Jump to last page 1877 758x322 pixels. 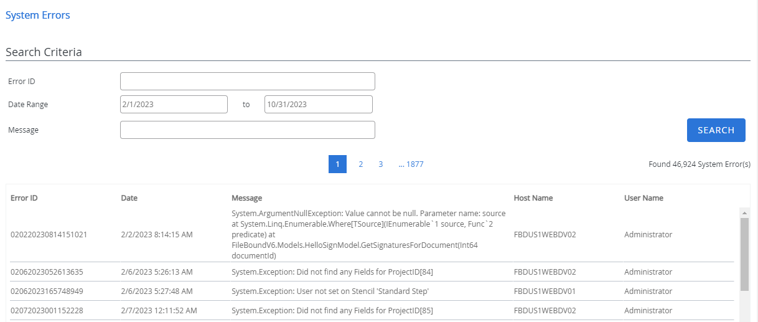[x=411, y=164]
